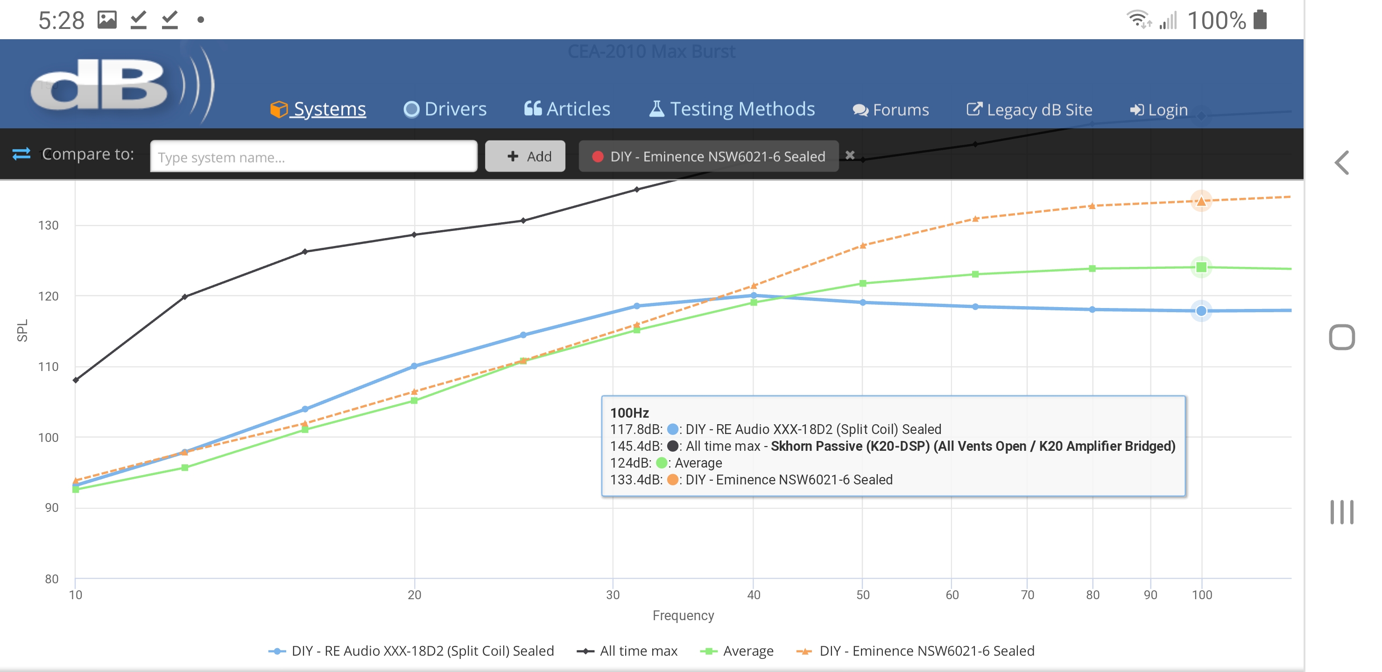Open the Articles nav link
The width and height of the screenshot is (1382, 672).
point(567,109)
